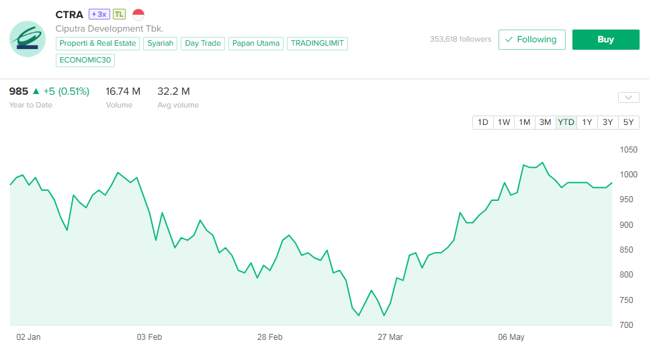
Task: Open the Syariah tag
Action: pos(161,44)
